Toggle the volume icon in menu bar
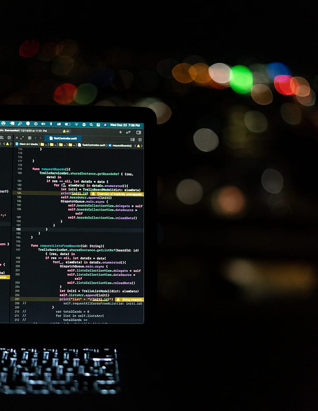The width and height of the screenshot is (318, 411). 42,124
